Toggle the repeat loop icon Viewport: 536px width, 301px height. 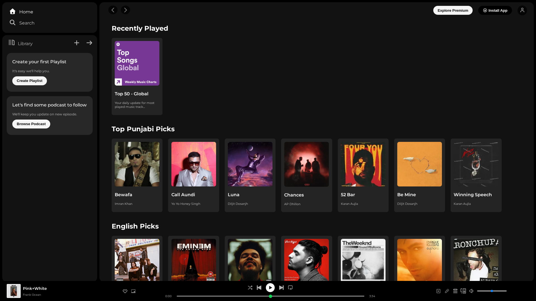click(x=290, y=288)
